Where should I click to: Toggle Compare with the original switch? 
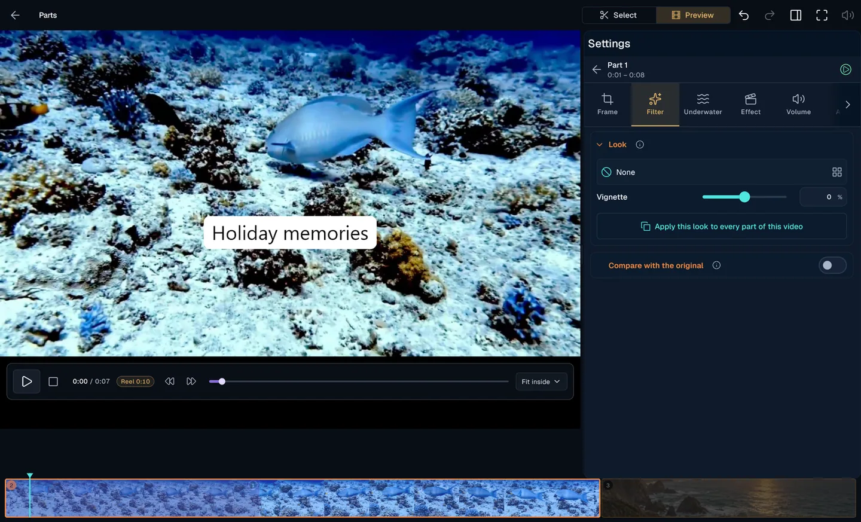(832, 265)
